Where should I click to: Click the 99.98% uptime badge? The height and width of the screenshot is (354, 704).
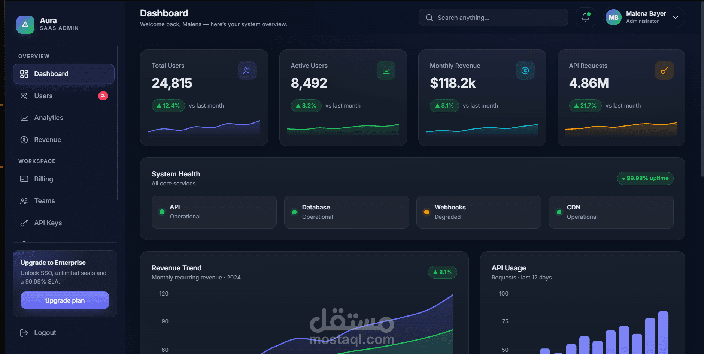pos(645,178)
